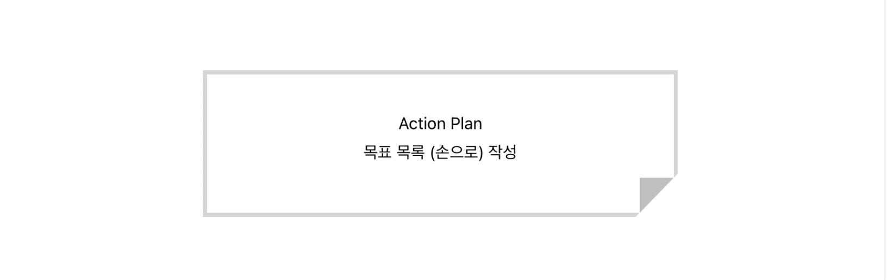Click the Korean subtitle "목표 목록 (손으로) 작성"
Image resolution: width=887 pixels, height=280 pixels.
[x=440, y=152]
